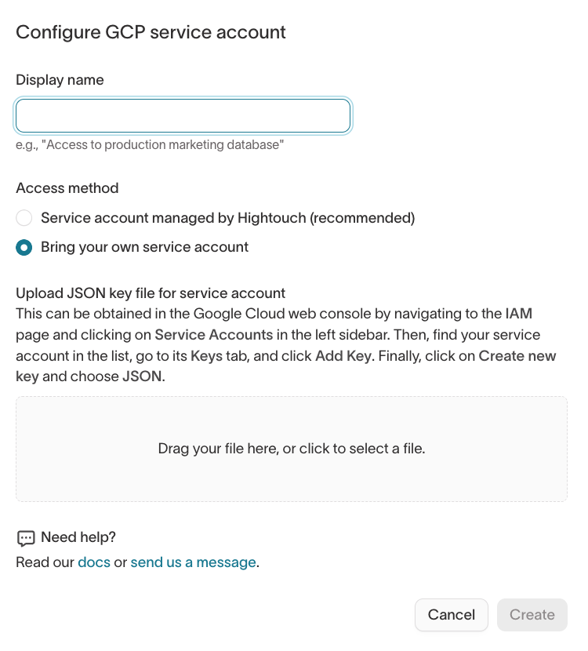The height and width of the screenshot is (651, 588).
Task: Click the 'Need help?' text
Action: tap(78, 537)
